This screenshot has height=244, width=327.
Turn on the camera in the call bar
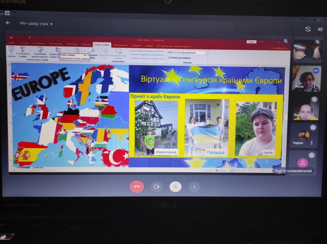coord(156,187)
